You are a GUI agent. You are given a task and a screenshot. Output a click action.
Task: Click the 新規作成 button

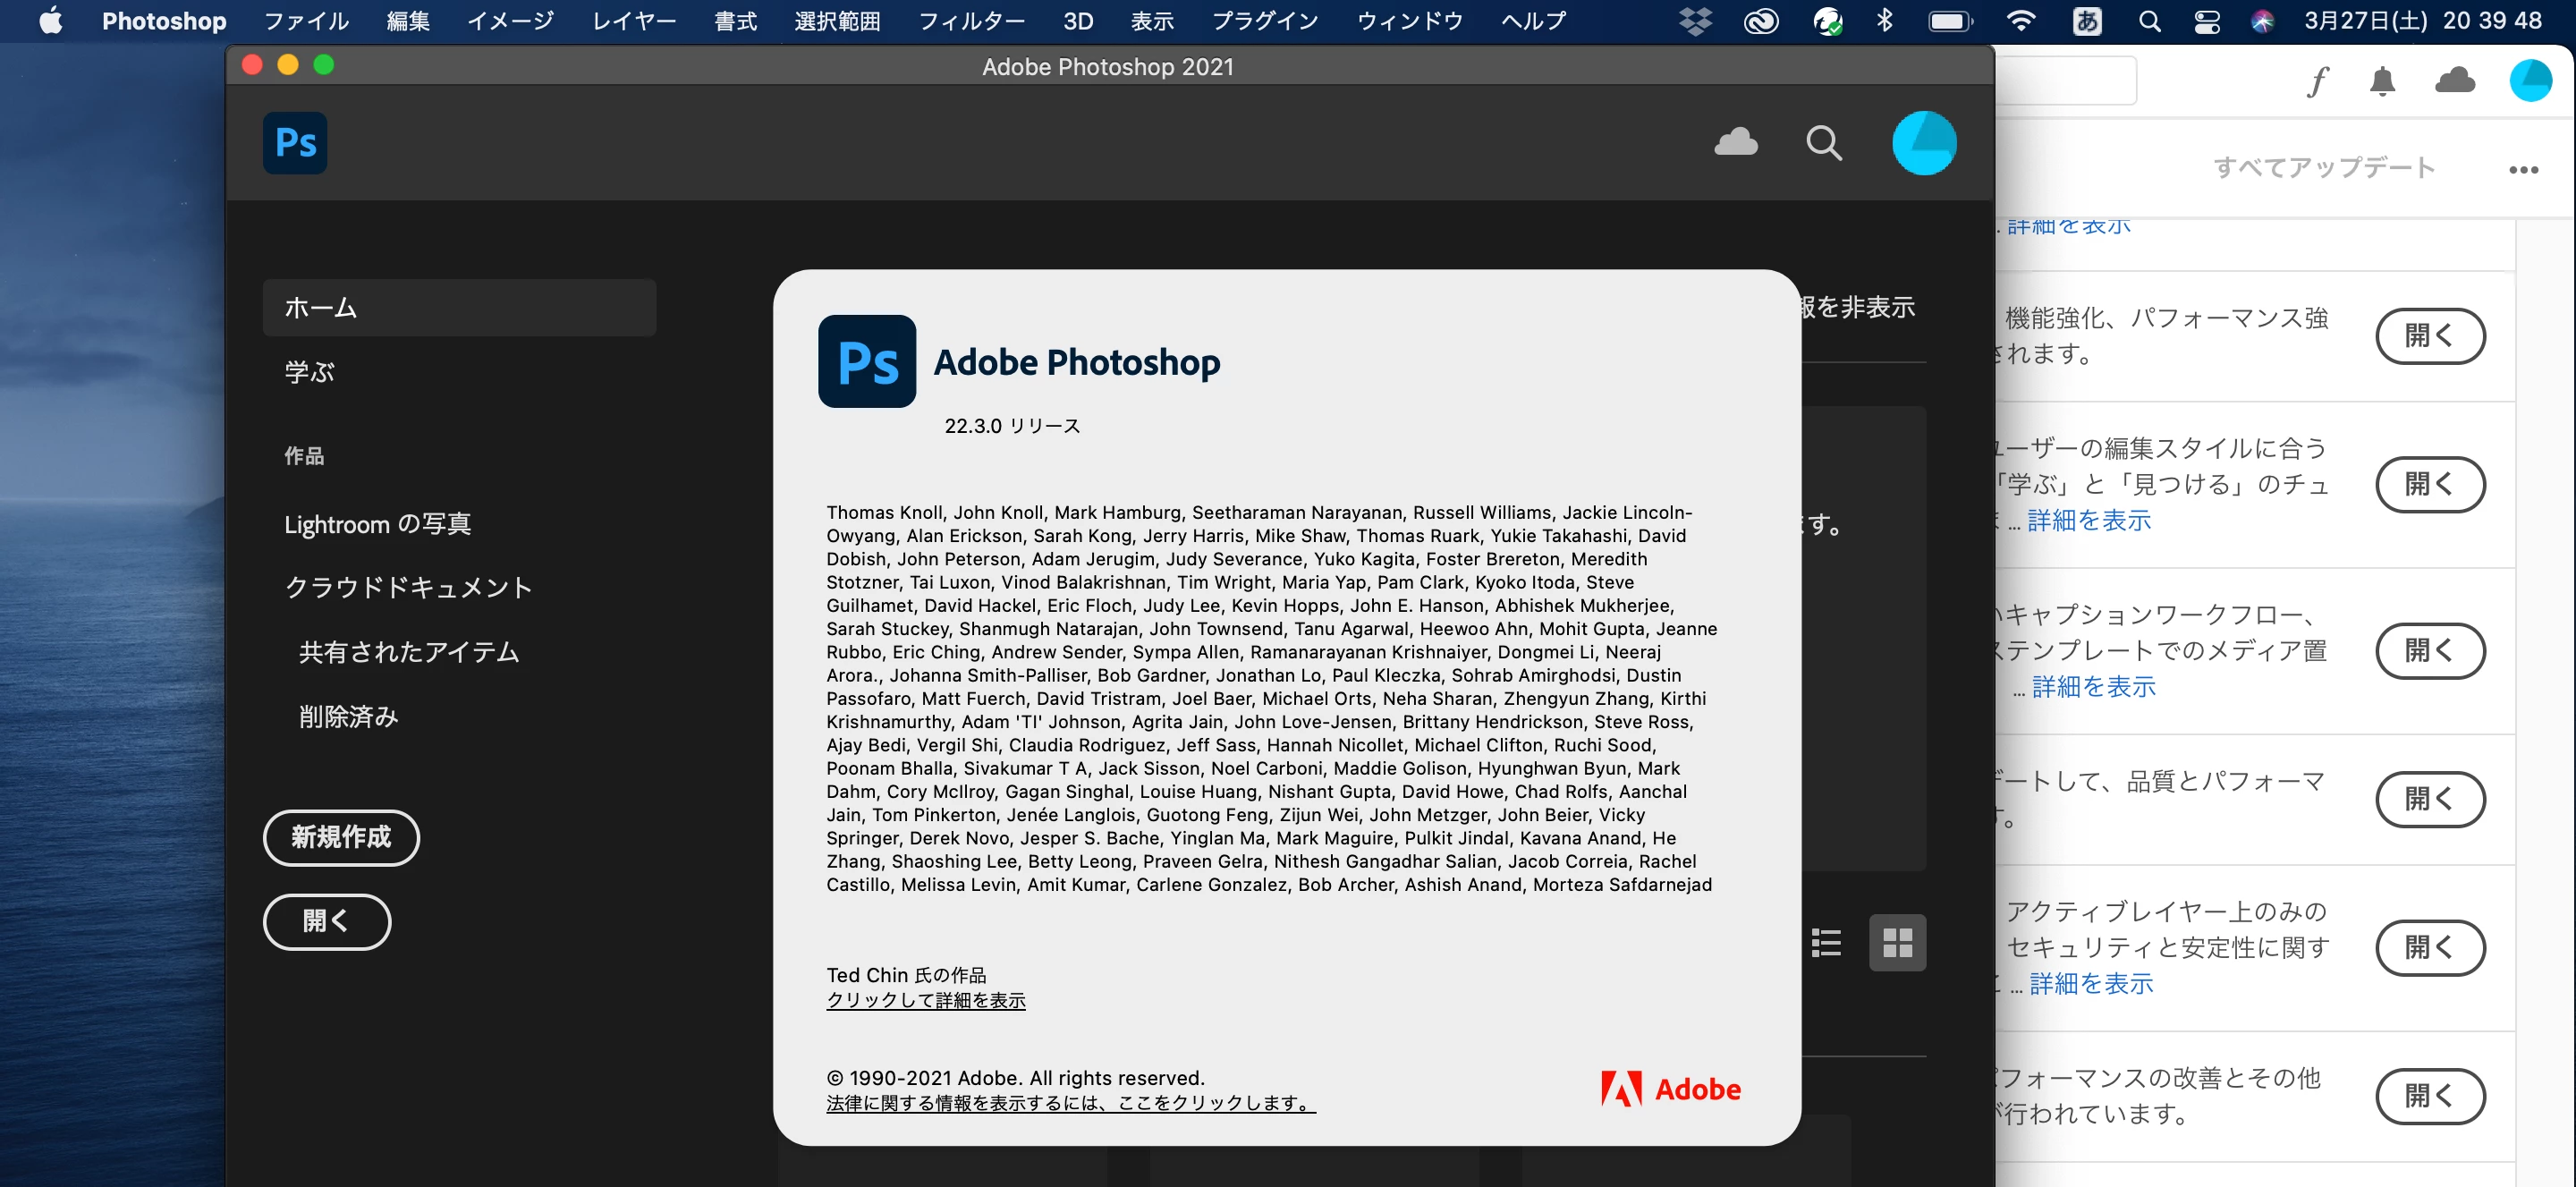(x=341, y=837)
